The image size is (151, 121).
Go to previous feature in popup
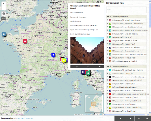tap(77, 67)
